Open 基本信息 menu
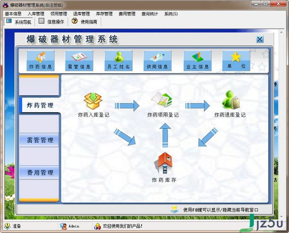The width and height of the screenshot is (289, 233). click(x=13, y=13)
